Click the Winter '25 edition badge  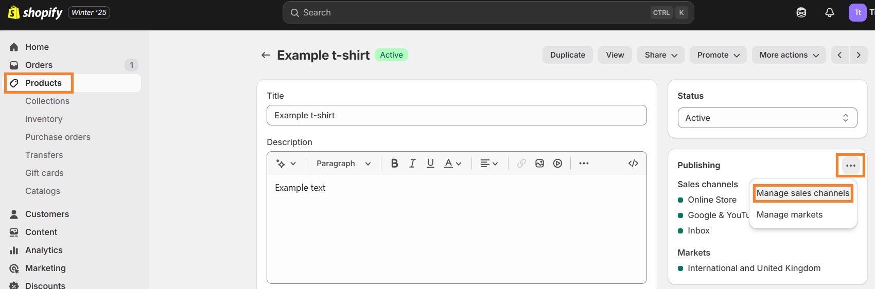point(89,12)
